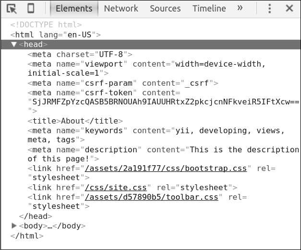The height and width of the screenshot is (250, 301).
Task: Collapse the head element
Action: tap(14, 45)
